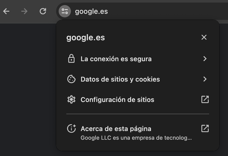The width and height of the screenshot is (228, 156).
Task: Click the google.es address bar
Action: click(91, 11)
